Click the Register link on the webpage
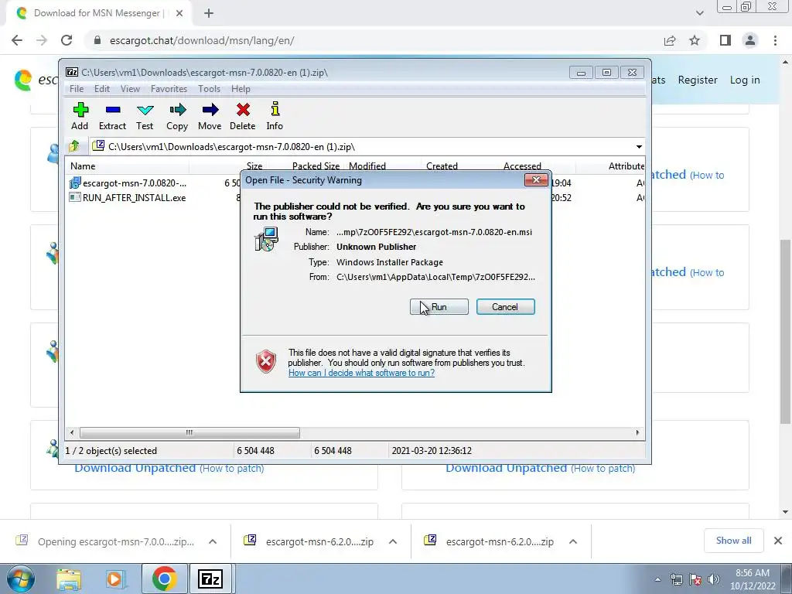 (x=698, y=80)
